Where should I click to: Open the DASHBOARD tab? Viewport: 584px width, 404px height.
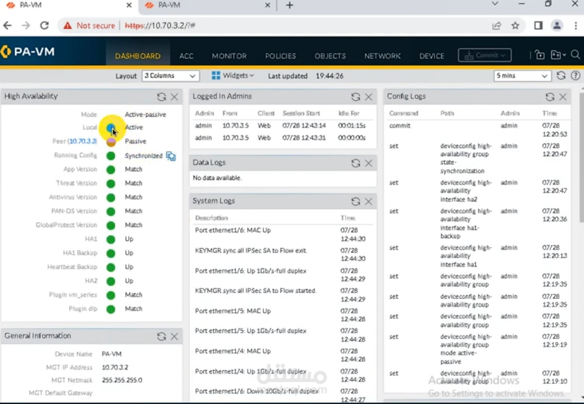point(138,56)
